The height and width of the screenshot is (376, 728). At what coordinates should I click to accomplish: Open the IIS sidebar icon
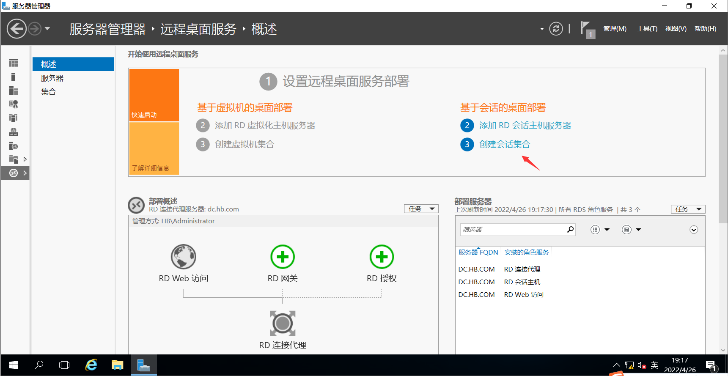pos(14,146)
